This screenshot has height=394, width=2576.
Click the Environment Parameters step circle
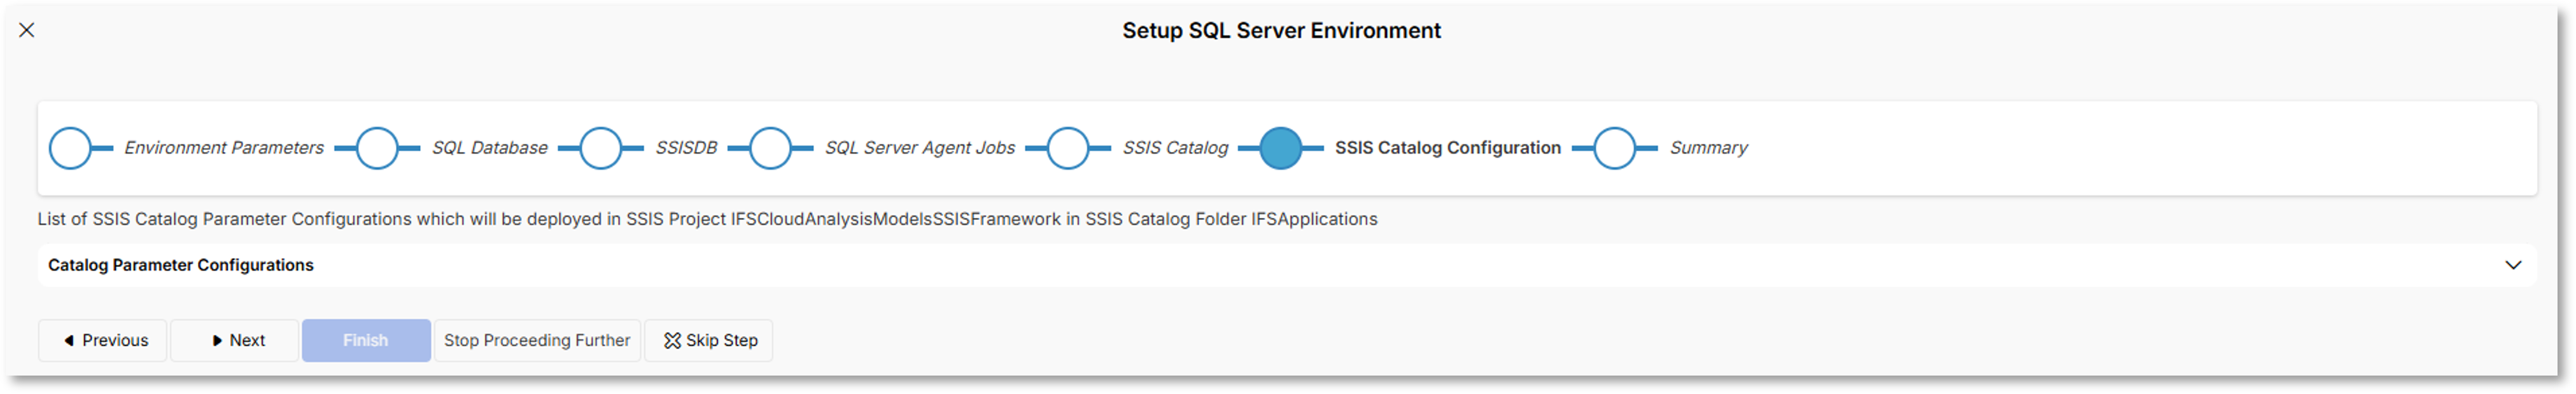click(70, 149)
